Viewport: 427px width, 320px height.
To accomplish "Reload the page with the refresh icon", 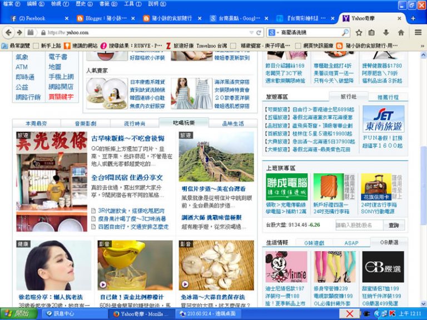I will 259,32.
